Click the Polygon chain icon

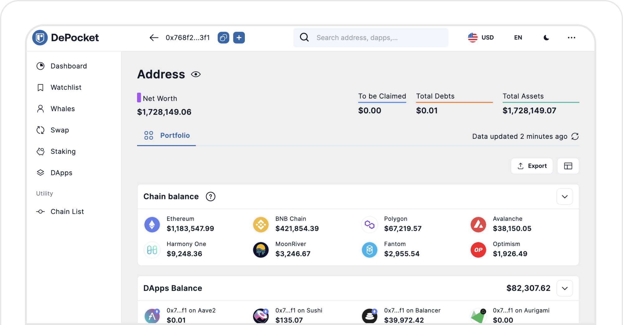tap(369, 224)
